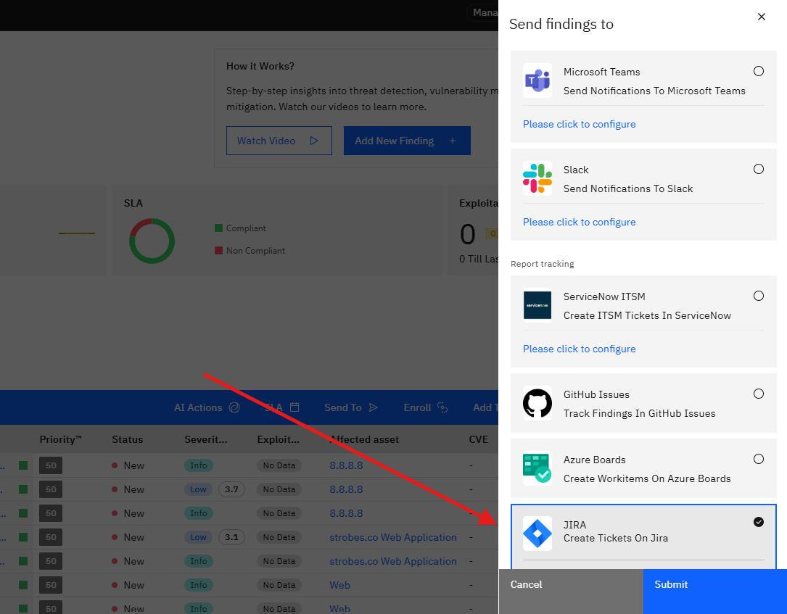787x614 pixels.
Task: Sort by the Priority column header
Action: tap(61, 439)
